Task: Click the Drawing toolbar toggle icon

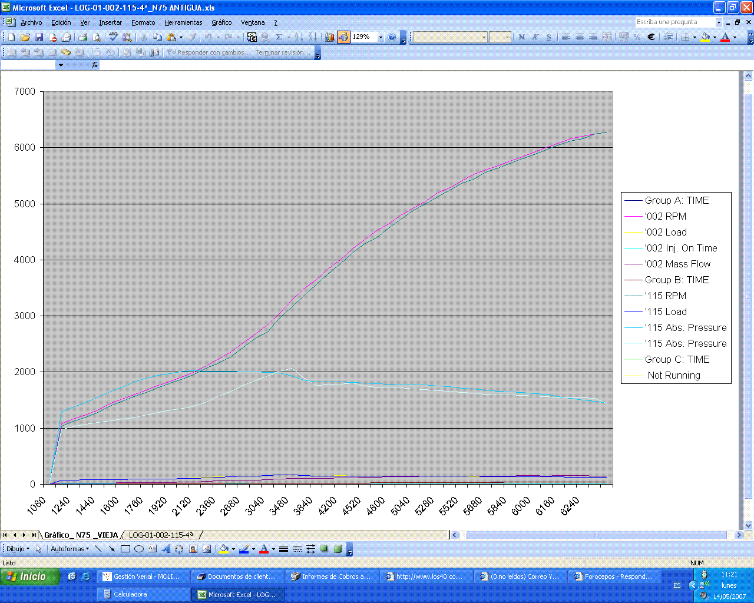Action: pos(343,37)
